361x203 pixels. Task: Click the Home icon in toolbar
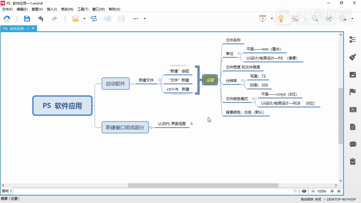pyautogui.click(x=7, y=18)
